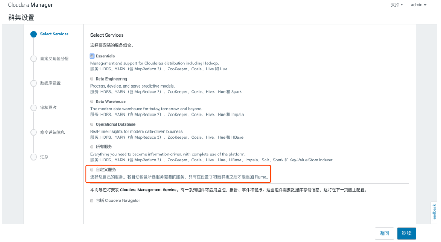Click 'The modern data warehouse for today' text
441x242 pixels.
coord(146,109)
